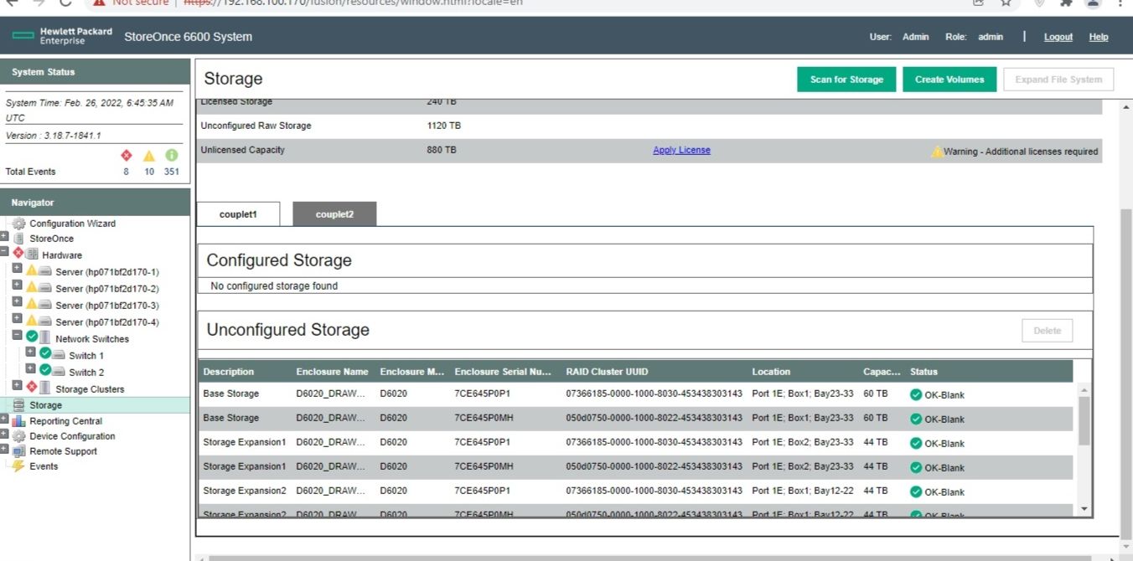Click the critical events count '8'
This screenshot has height=561, width=1133.
[127, 172]
